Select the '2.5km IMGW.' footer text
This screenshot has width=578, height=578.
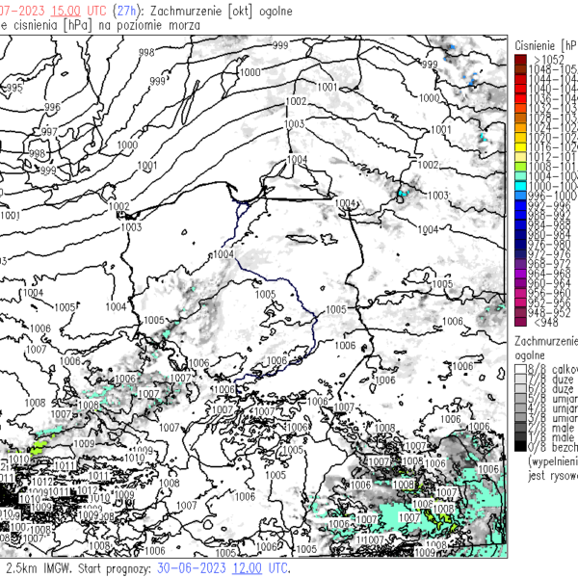coord(39,568)
